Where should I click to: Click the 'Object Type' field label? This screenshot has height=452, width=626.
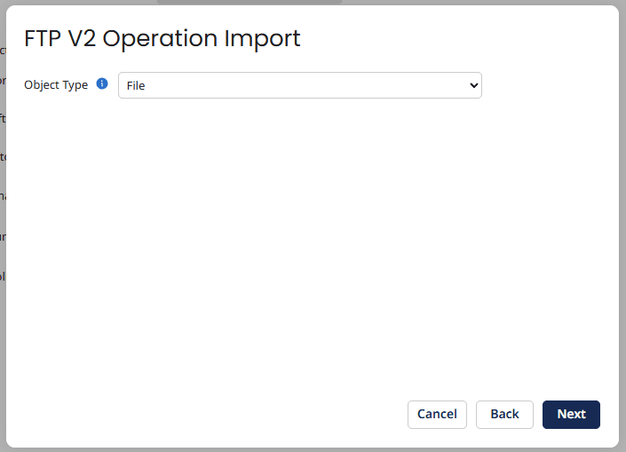56,85
